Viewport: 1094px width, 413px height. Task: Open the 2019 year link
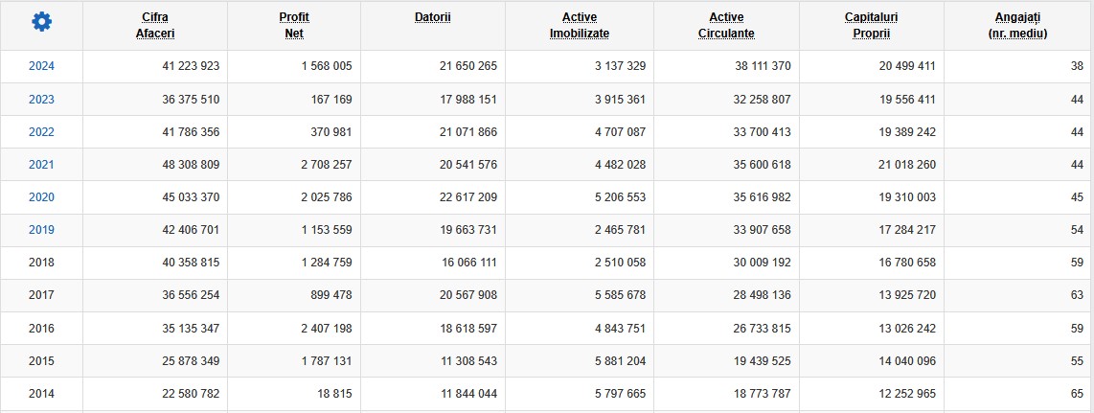(41, 230)
